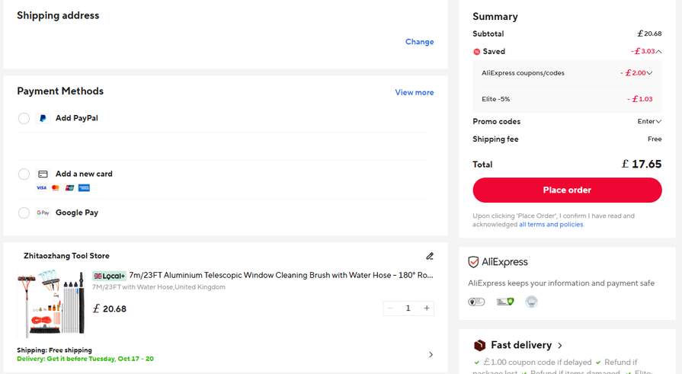Click the AliExpress shield logo
Screen dimensions: 682x374
pyautogui.click(x=473, y=262)
